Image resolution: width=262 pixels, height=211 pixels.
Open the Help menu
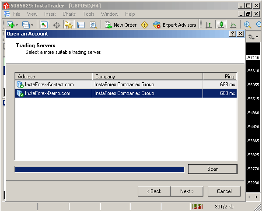(x=130, y=14)
